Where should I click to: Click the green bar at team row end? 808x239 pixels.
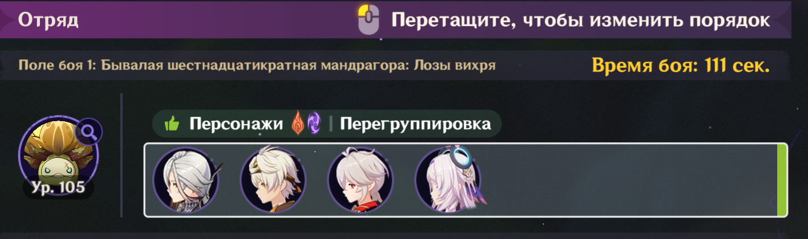[782, 180]
